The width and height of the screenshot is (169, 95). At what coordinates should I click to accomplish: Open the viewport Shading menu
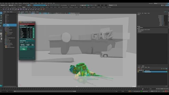[x=23, y=12]
